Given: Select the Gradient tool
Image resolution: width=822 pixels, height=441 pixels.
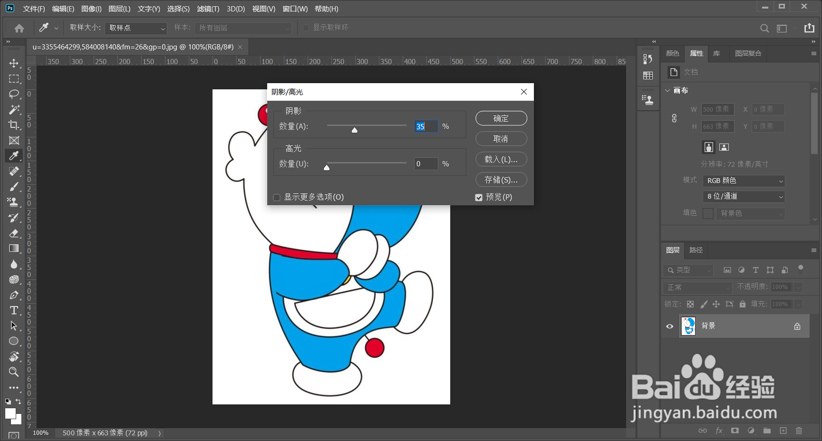Looking at the screenshot, I should point(14,249).
